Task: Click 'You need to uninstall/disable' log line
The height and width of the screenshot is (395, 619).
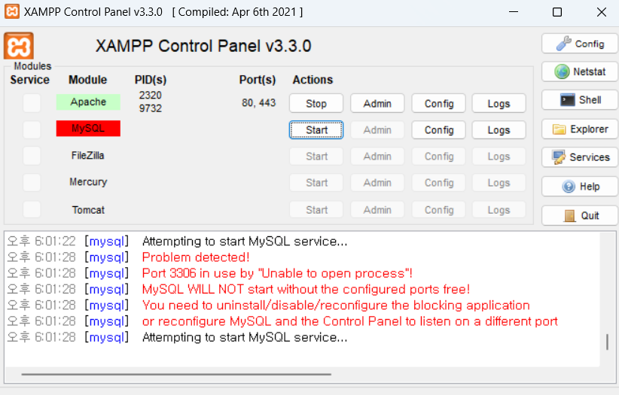Action: [x=336, y=305]
